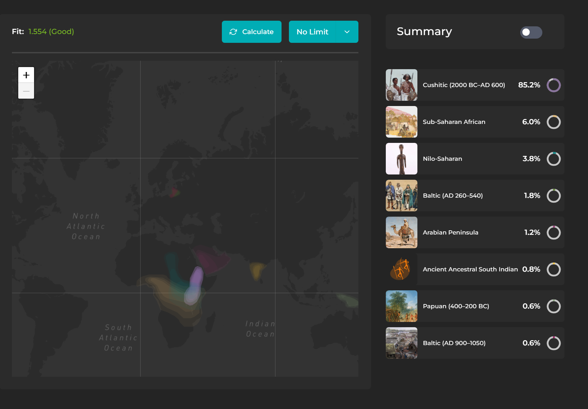Click the Cushitic donut chart icon
This screenshot has width=588, height=409.
(x=553, y=85)
